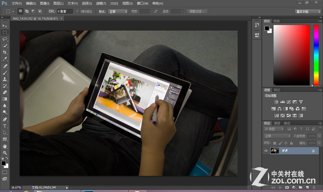Open status bar document info arrow
Screen dimensions: 323x192
pyautogui.click(x=67, y=187)
